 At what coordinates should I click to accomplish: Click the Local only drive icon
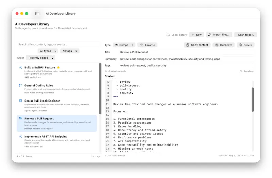[x=241, y=71]
